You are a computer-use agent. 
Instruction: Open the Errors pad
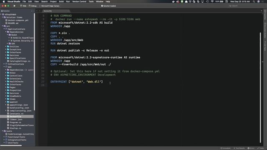[251, 148]
